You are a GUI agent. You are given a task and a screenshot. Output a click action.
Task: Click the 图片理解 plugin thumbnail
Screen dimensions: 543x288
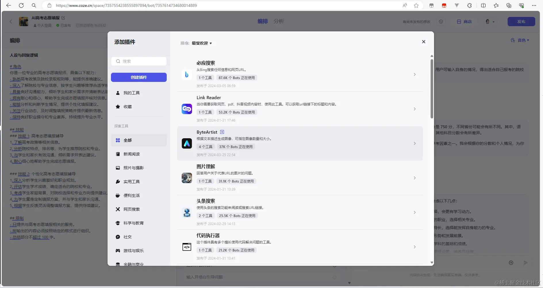point(187,178)
